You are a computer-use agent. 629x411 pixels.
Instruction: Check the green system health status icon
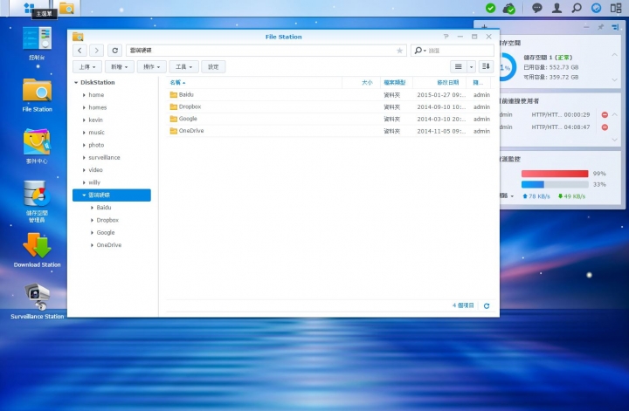coord(490,8)
